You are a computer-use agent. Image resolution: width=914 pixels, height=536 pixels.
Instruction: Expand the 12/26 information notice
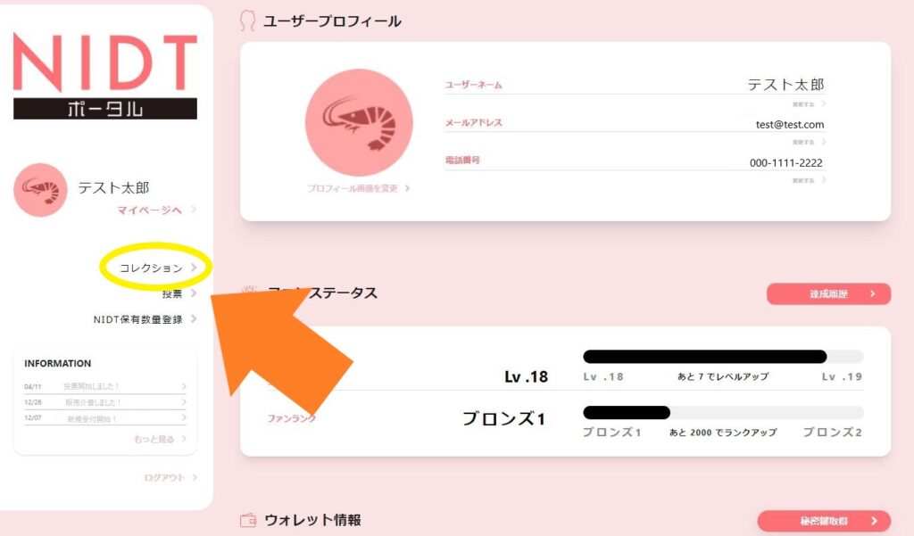pyautogui.click(x=105, y=402)
